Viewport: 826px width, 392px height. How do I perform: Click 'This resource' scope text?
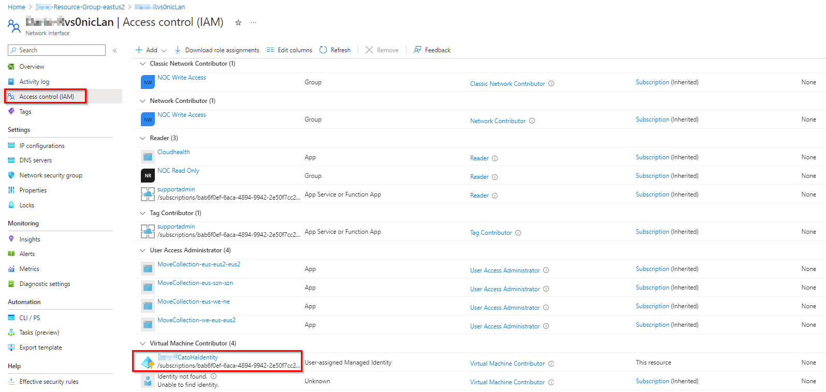[654, 363]
